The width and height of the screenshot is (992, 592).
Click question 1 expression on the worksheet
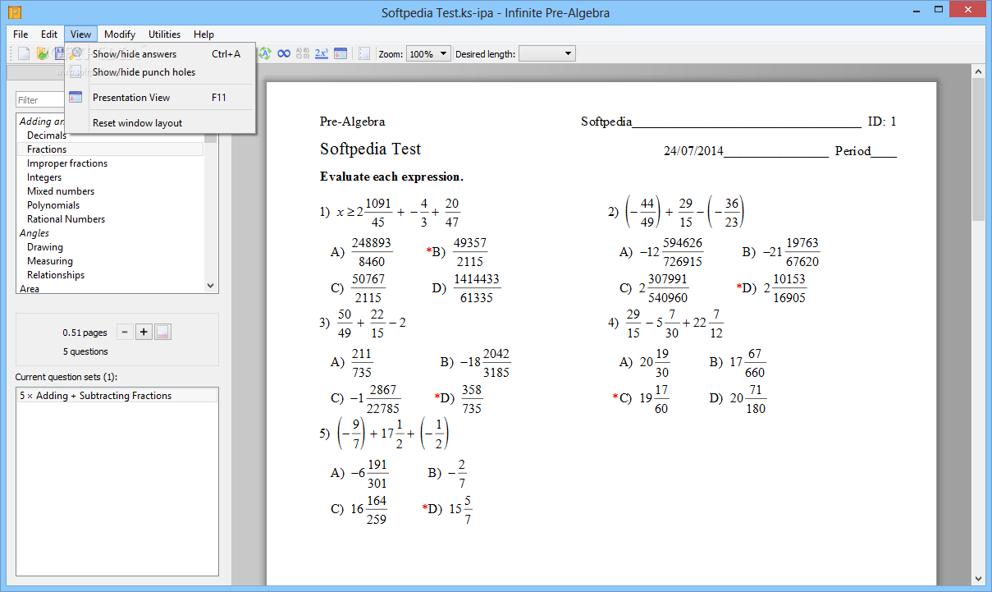point(390,212)
